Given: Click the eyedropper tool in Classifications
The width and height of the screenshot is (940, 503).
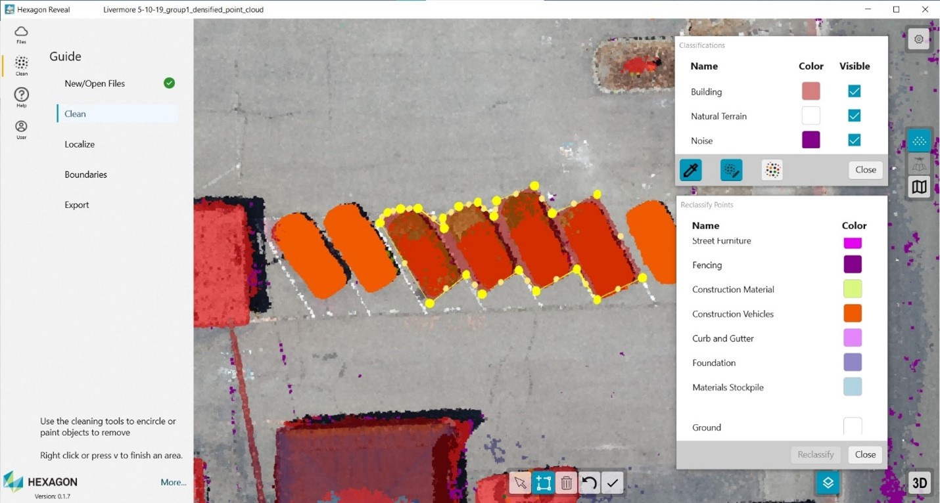Looking at the screenshot, I should click(x=690, y=170).
